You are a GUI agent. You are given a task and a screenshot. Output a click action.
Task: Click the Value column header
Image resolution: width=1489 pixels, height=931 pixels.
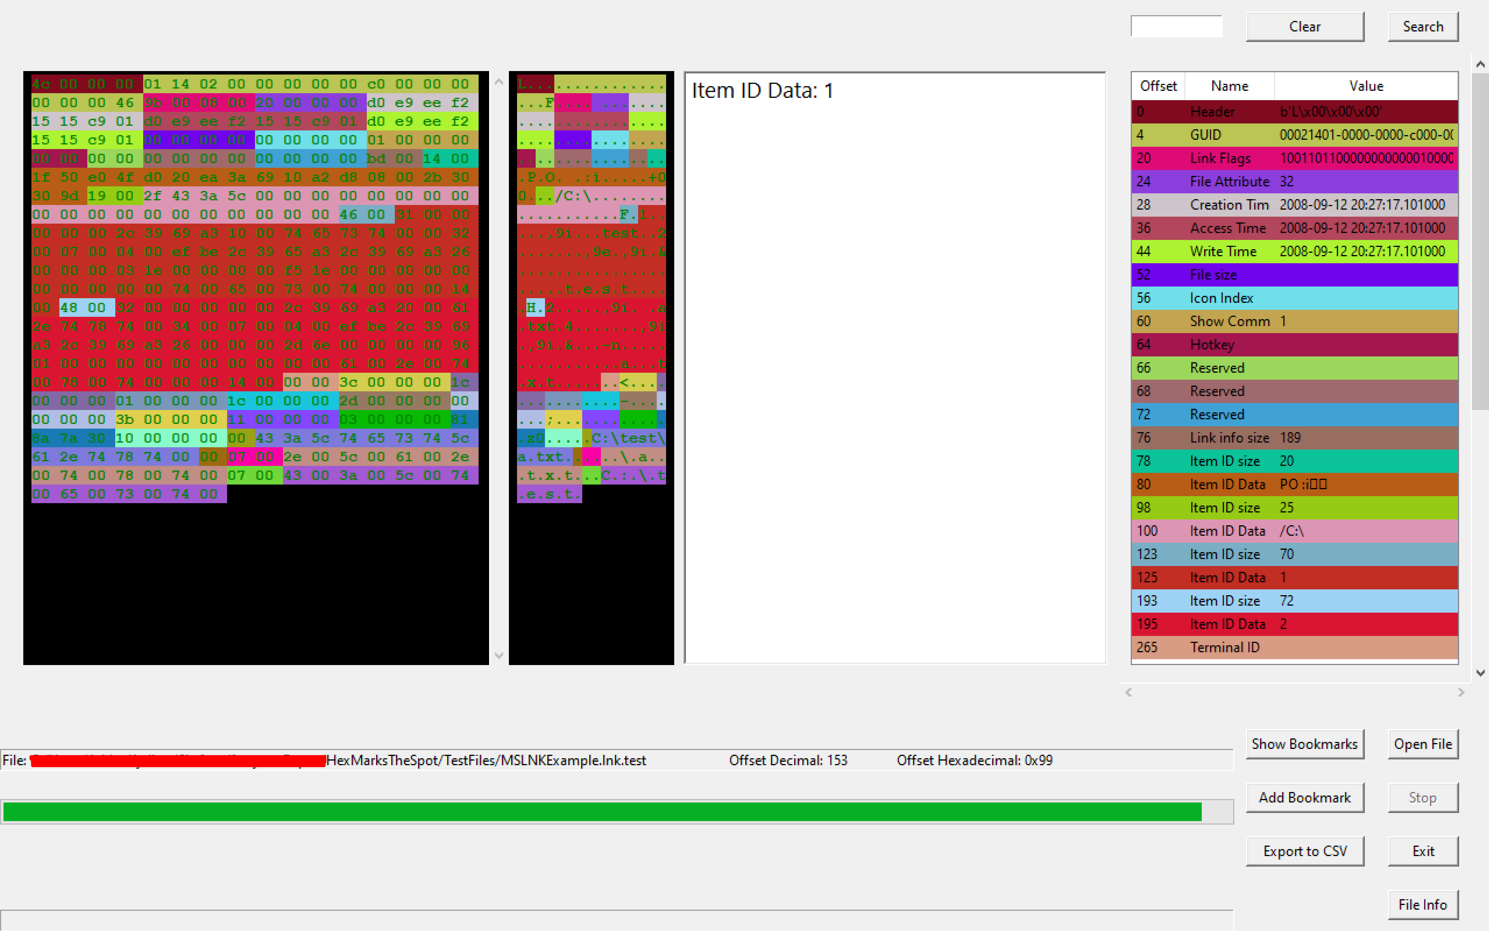point(1365,86)
